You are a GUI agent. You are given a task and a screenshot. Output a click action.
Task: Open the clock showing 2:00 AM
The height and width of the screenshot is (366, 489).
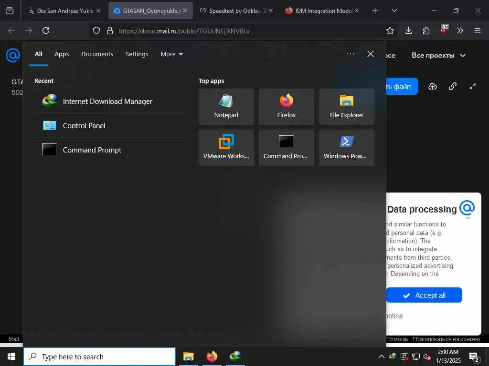[x=448, y=356]
